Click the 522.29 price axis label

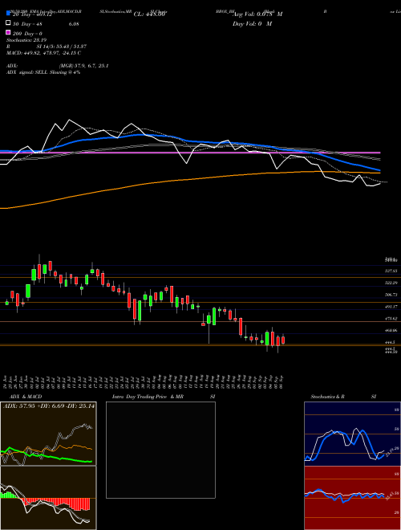[x=391, y=283]
